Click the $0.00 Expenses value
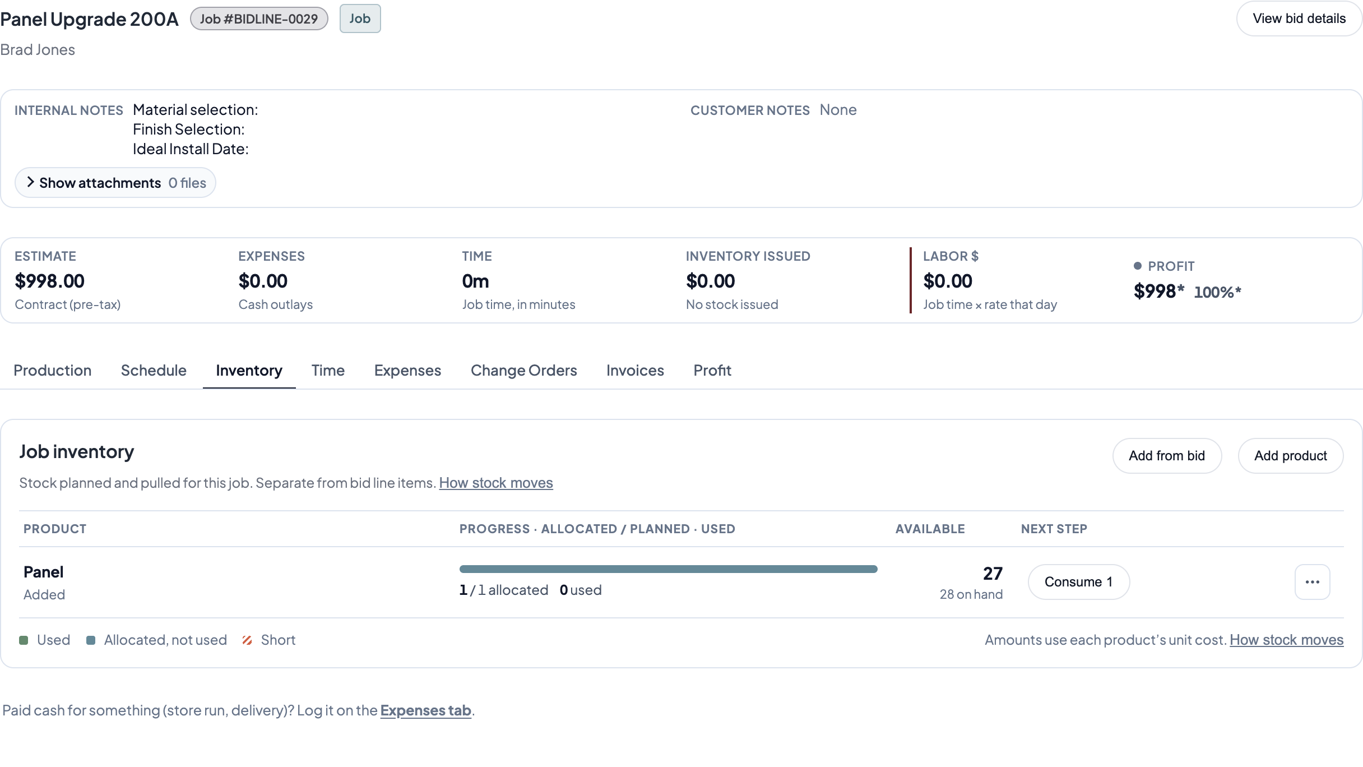1363x767 pixels. [263, 281]
